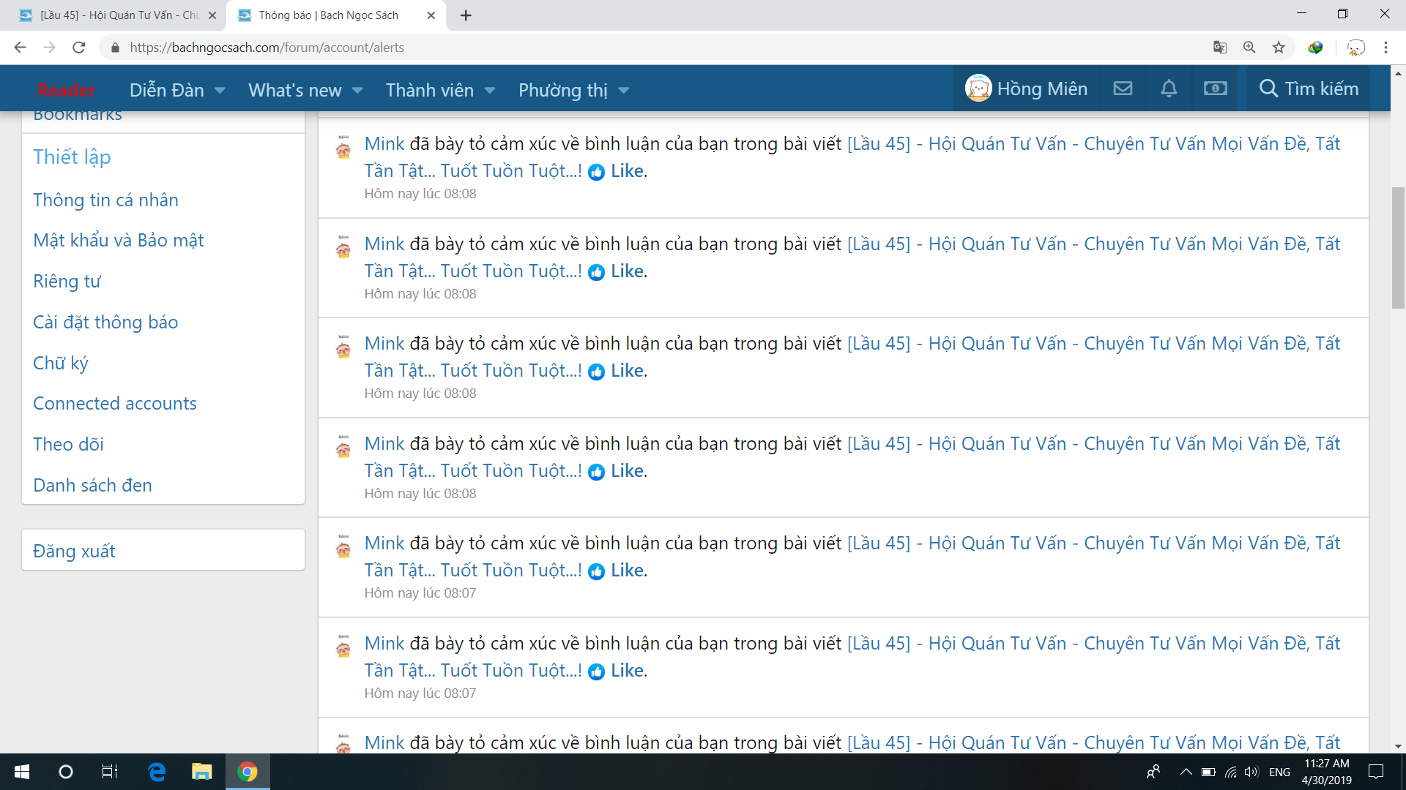Click Đăng xuất to log out
The height and width of the screenshot is (790, 1406).
tap(74, 551)
